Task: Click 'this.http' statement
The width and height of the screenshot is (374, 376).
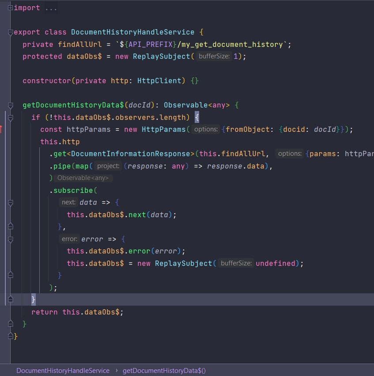Action: click(60, 142)
